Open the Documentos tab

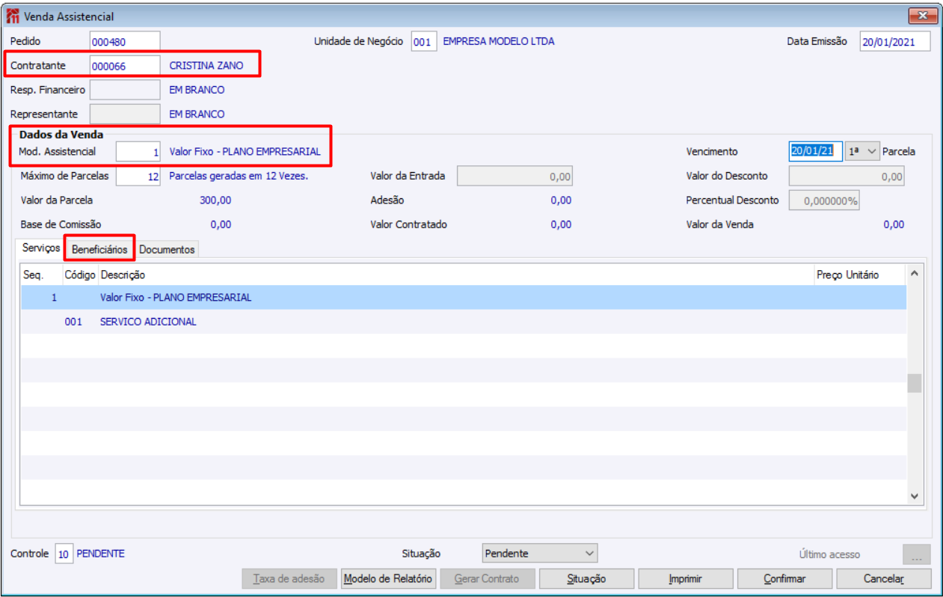(167, 249)
